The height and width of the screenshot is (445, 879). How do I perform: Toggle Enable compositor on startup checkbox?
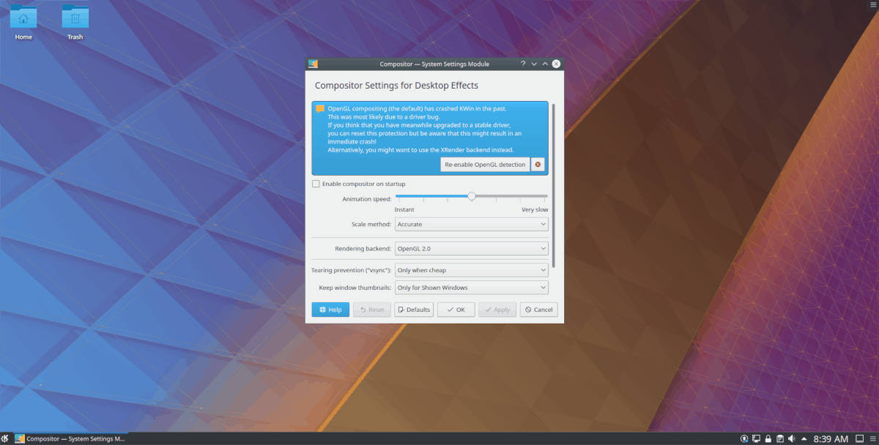coord(316,184)
